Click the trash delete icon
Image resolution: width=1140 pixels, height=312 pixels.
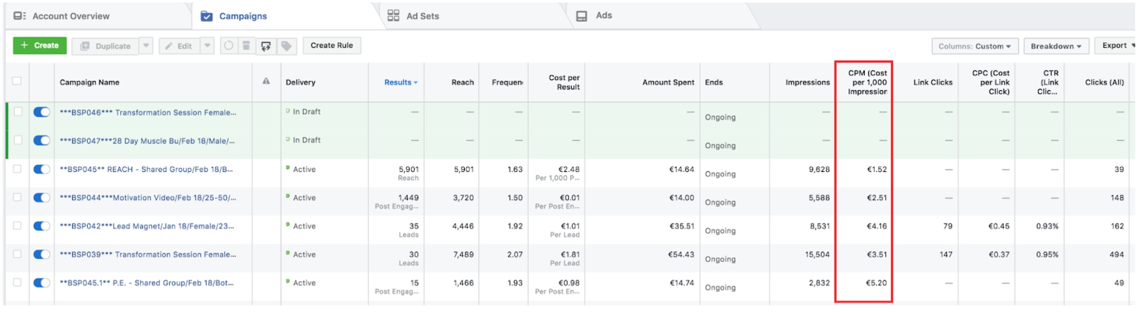[246, 46]
